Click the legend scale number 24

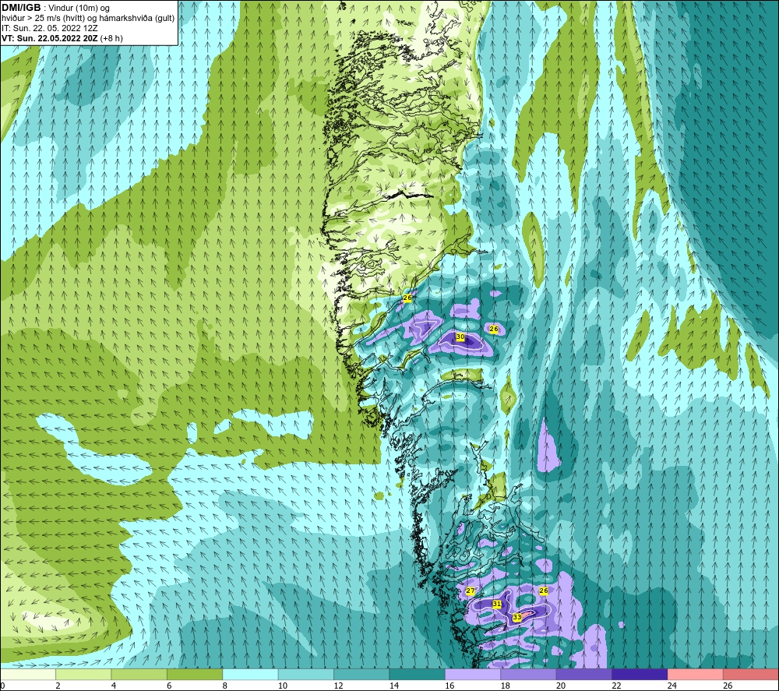(x=672, y=686)
